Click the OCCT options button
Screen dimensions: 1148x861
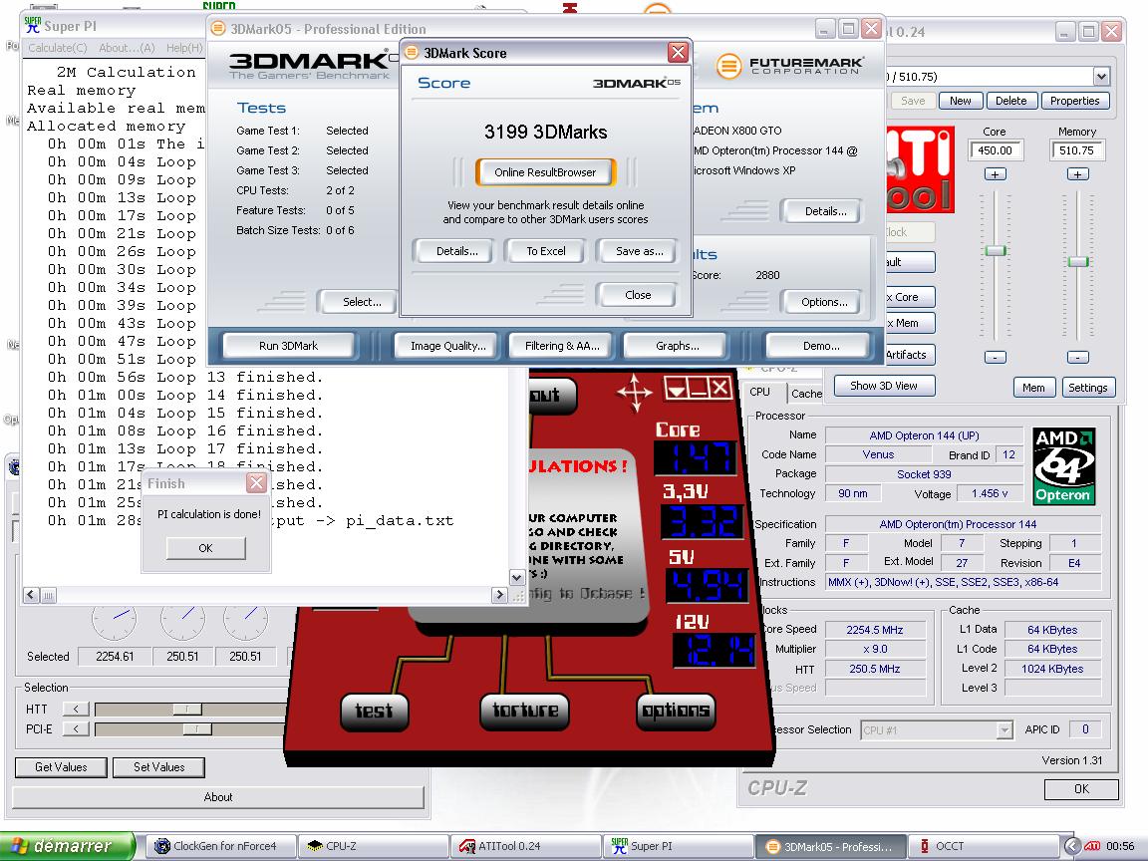pos(676,712)
